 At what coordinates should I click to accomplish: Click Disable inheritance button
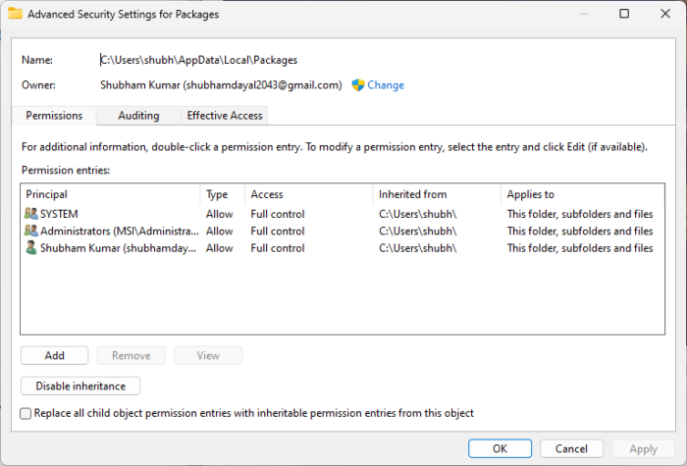(80, 386)
